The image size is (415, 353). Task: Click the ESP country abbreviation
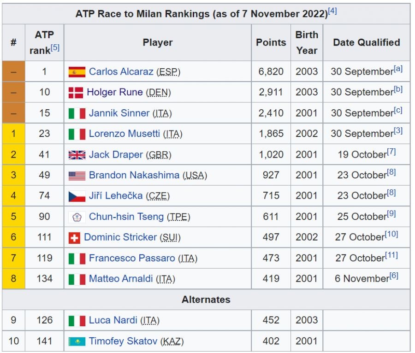(x=168, y=72)
